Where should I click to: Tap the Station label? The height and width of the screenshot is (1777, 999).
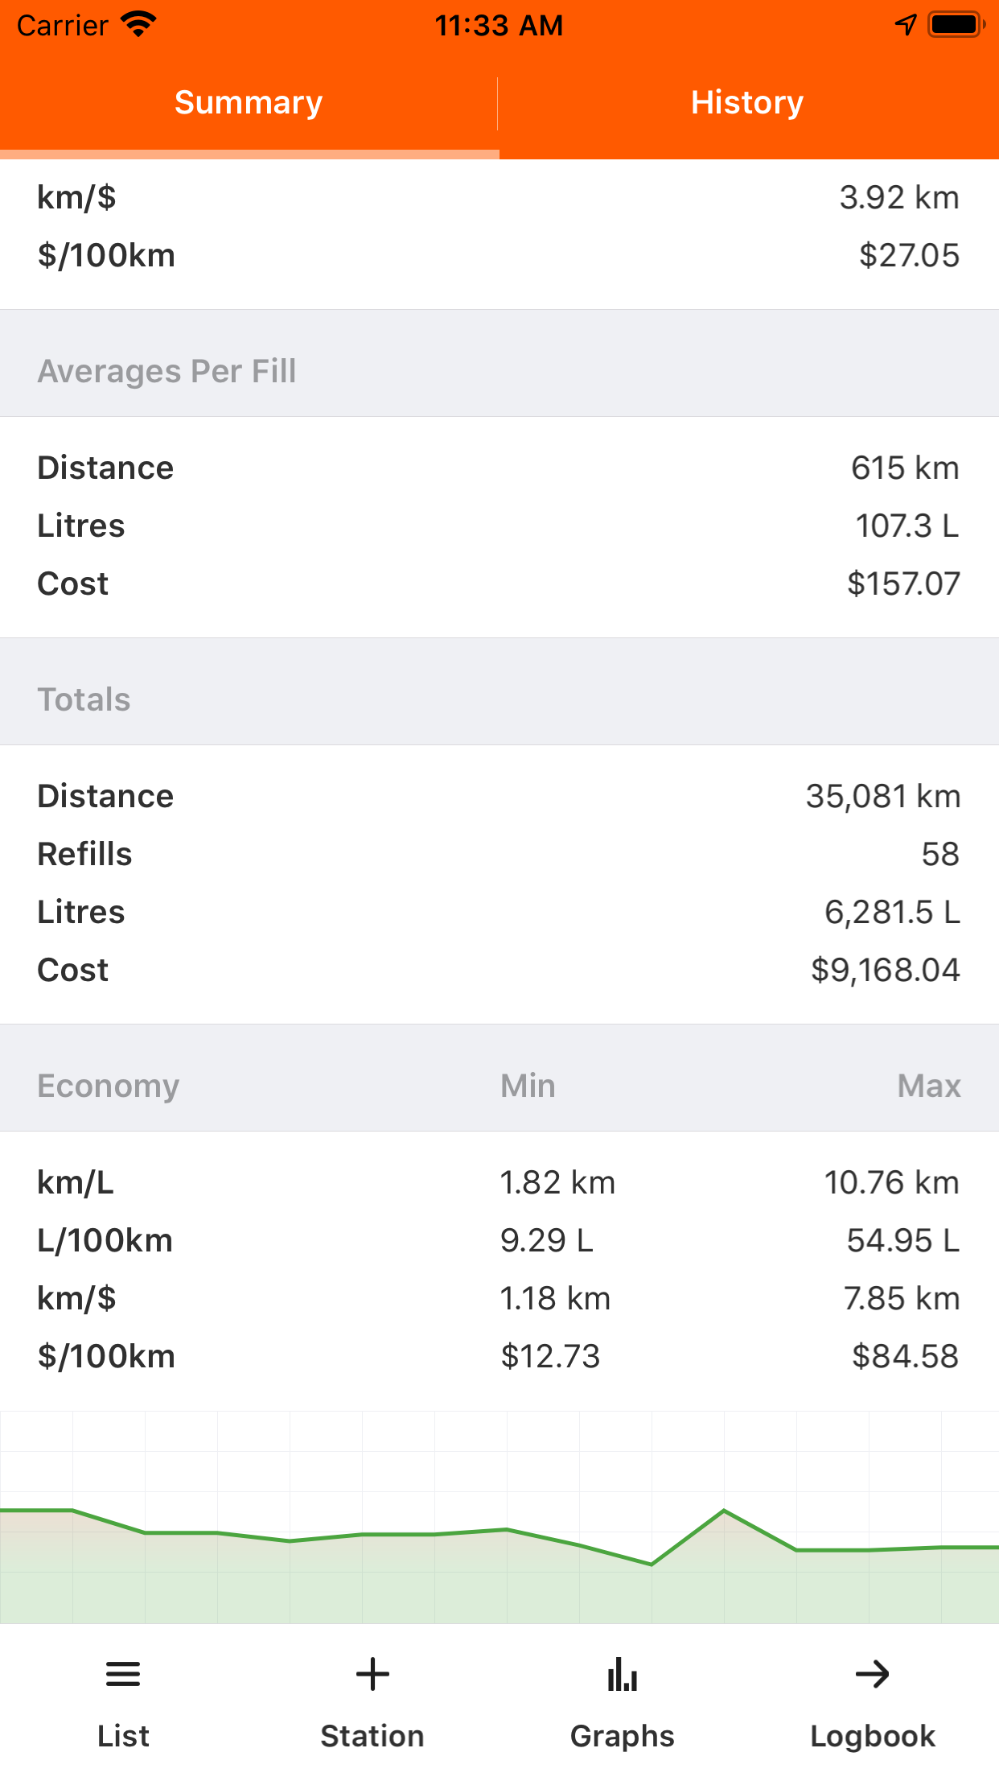pos(372,1736)
